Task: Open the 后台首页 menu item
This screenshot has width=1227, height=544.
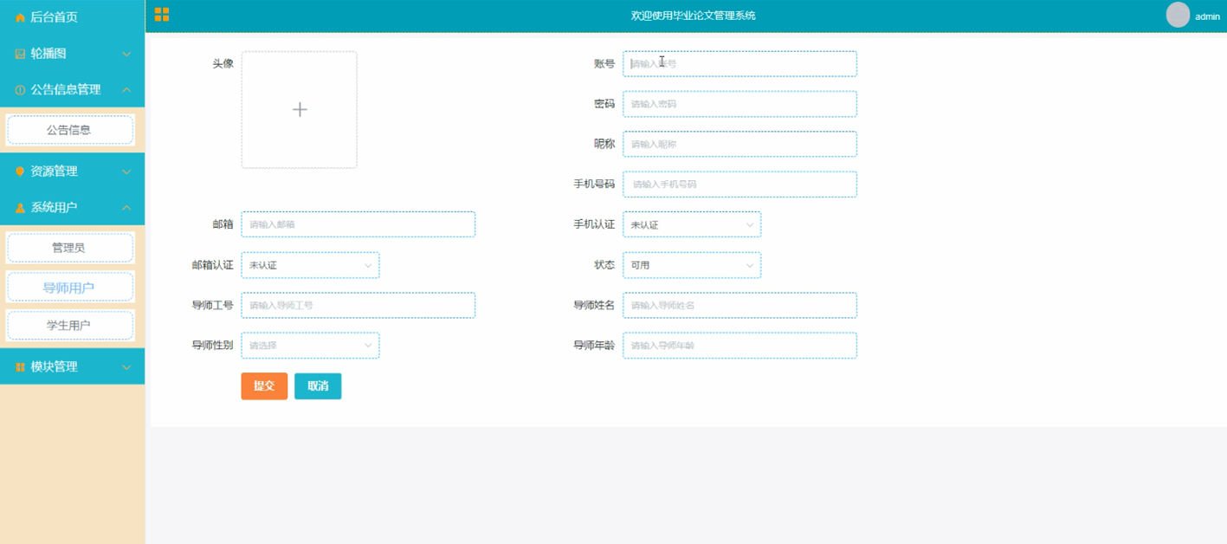Action: (x=72, y=17)
